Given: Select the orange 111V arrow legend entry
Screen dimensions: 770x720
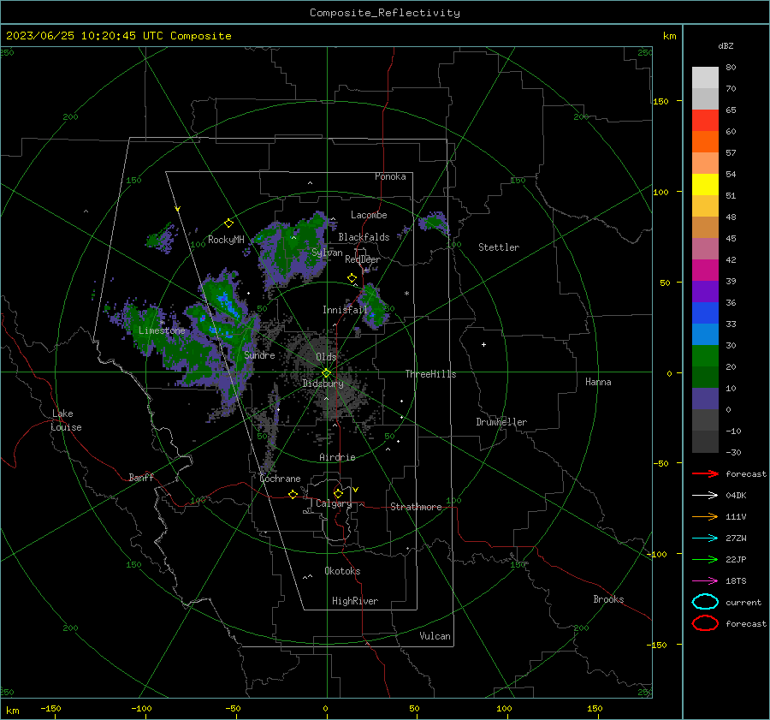Looking at the screenshot, I should (x=705, y=516).
